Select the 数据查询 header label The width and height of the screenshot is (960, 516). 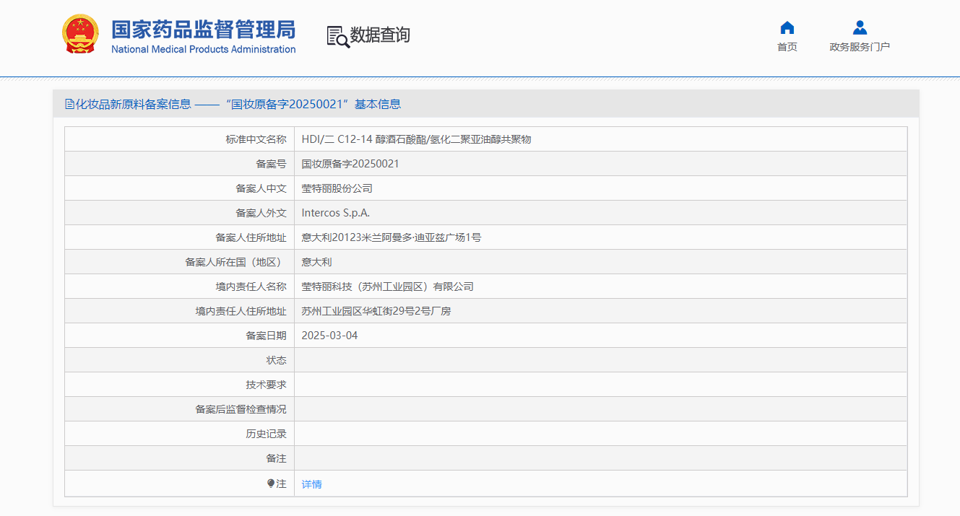tap(379, 35)
